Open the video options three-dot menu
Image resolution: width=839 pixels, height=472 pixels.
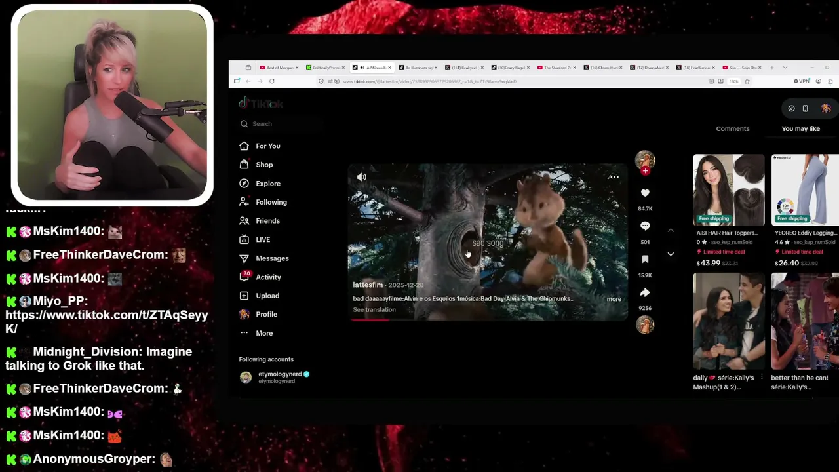click(x=614, y=177)
